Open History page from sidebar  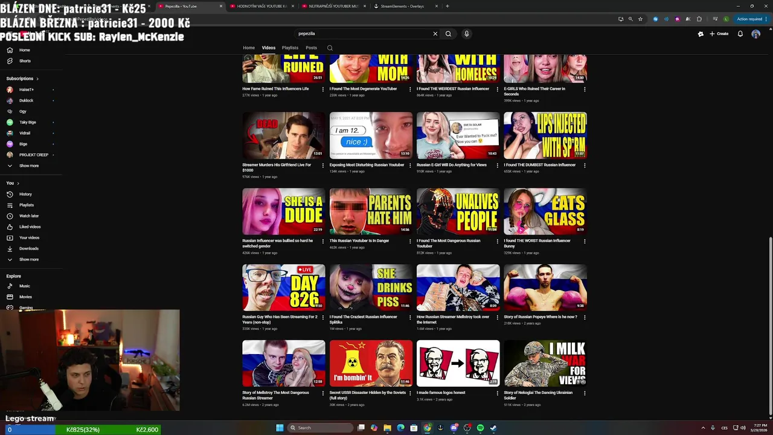[x=25, y=194]
